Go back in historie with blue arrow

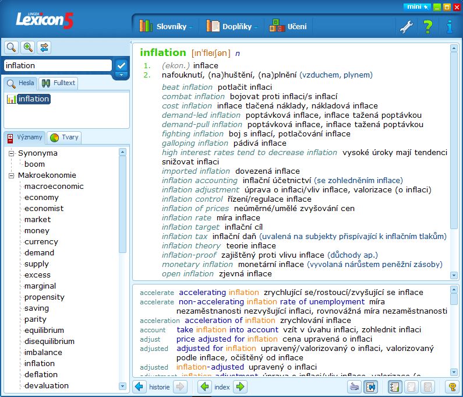(x=139, y=387)
